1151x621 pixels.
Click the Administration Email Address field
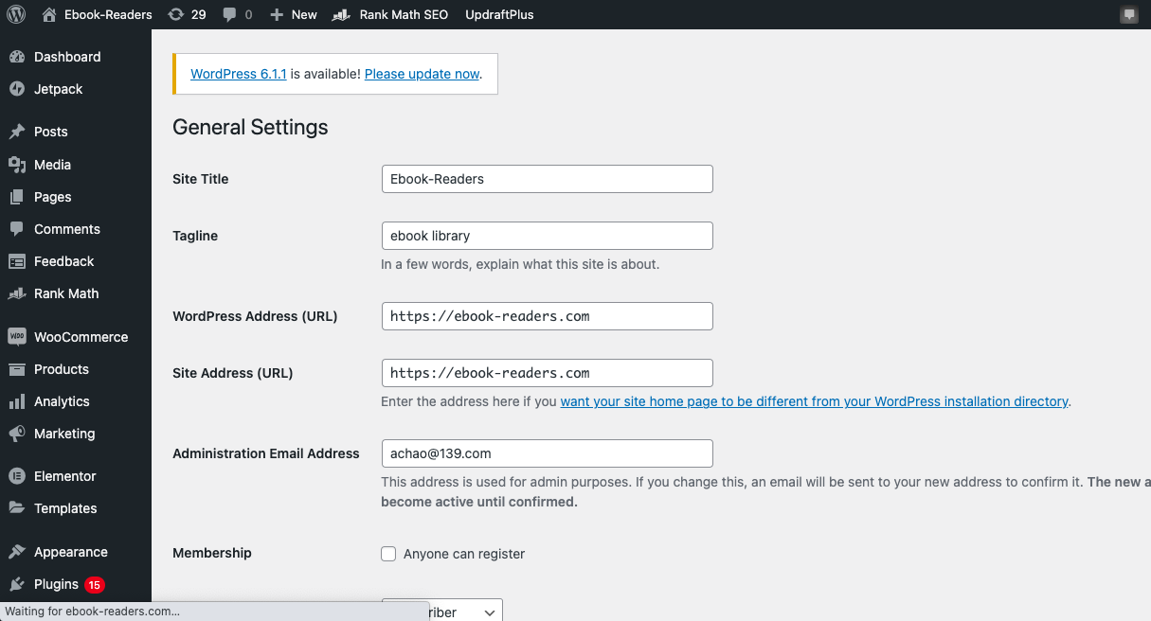[547, 453]
